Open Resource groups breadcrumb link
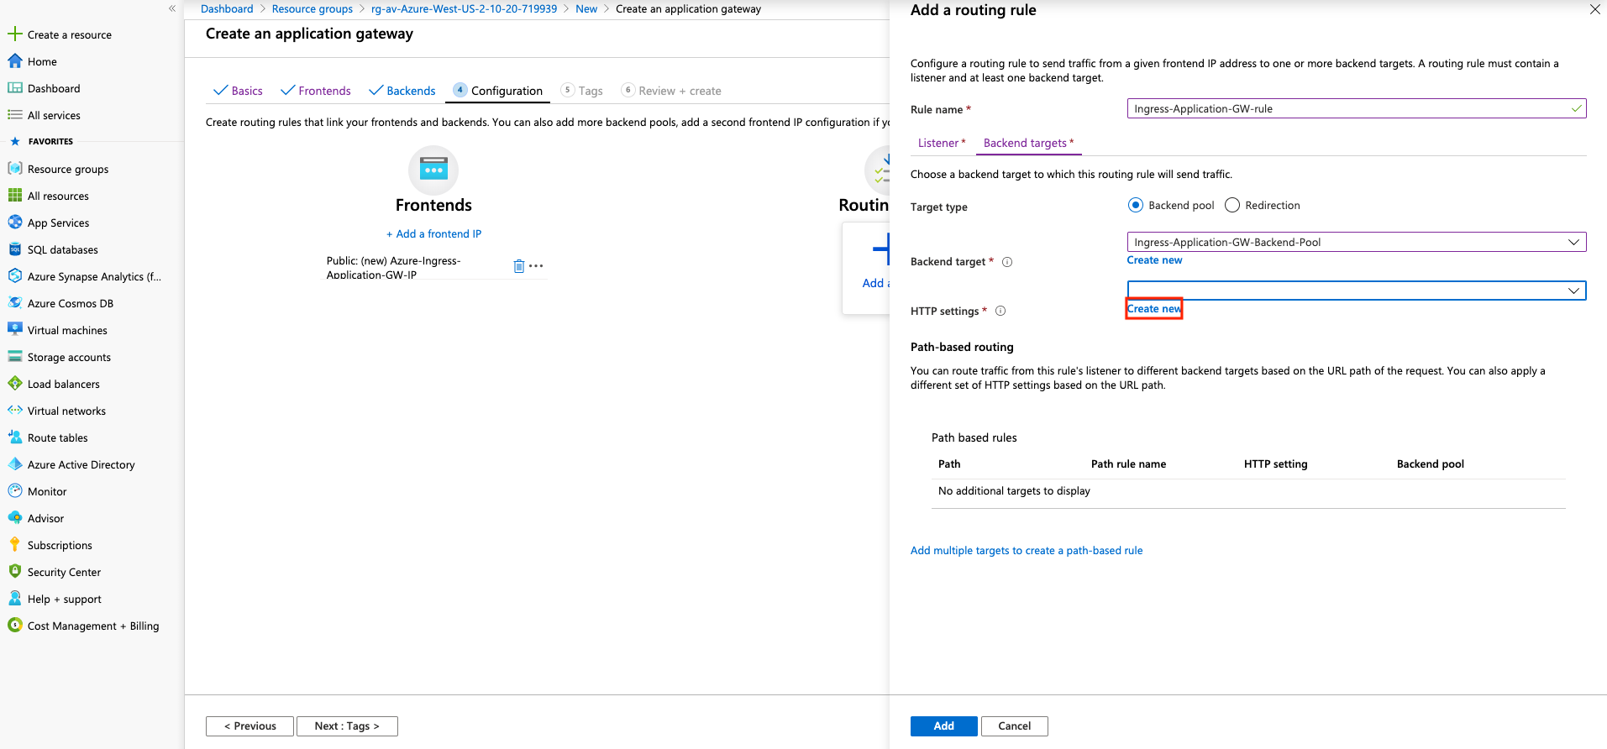The image size is (1607, 749). (x=312, y=9)
